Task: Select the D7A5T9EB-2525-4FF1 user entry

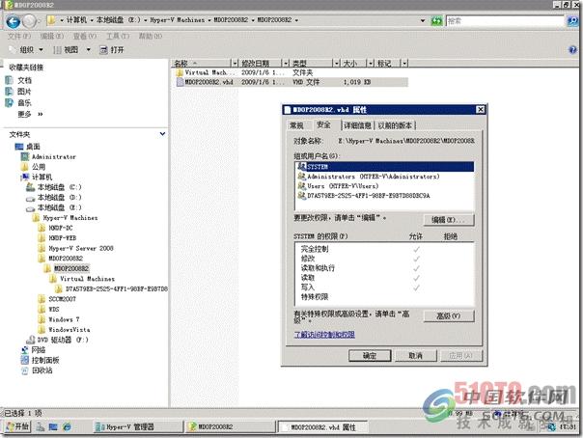Action: coord(384,196)
